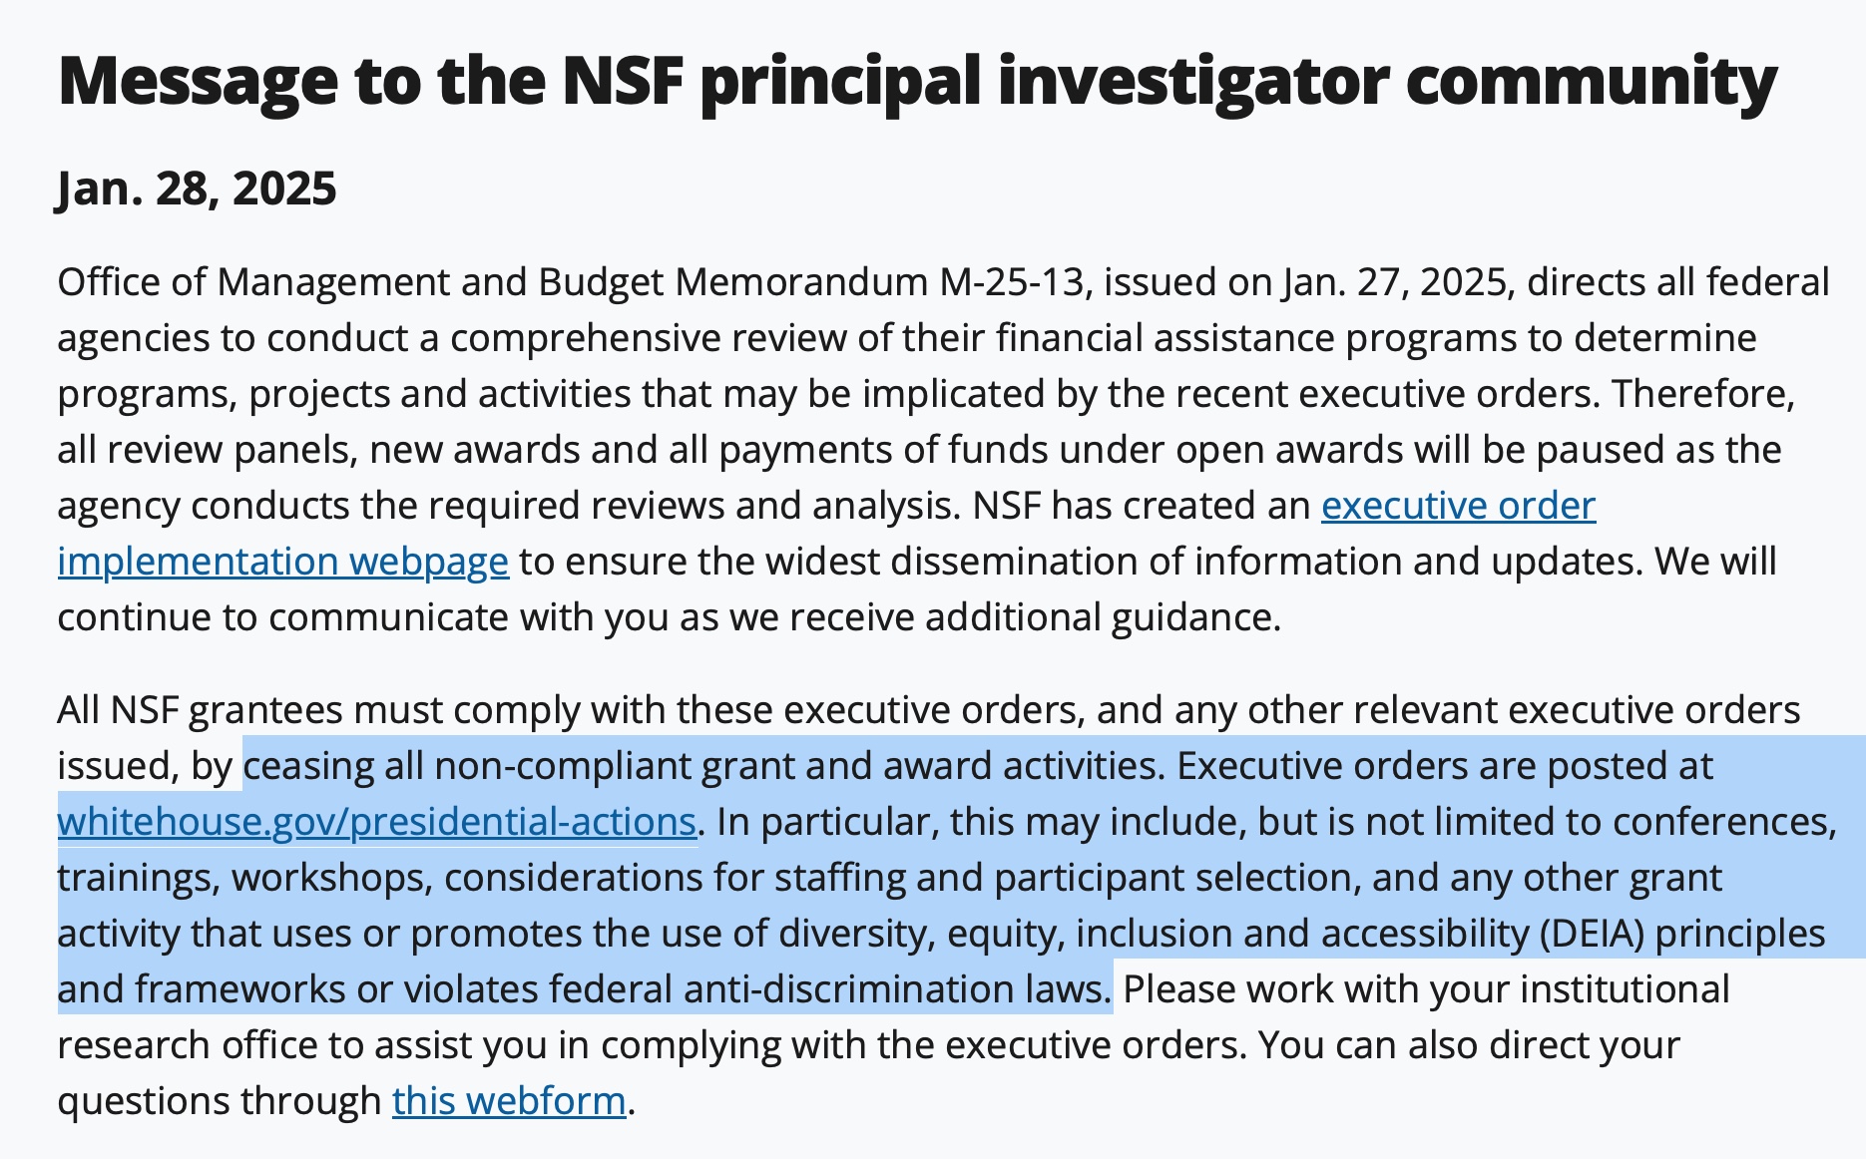Click the highlighted word "ceasing"

pyautogui.click(x=307, y=766)
